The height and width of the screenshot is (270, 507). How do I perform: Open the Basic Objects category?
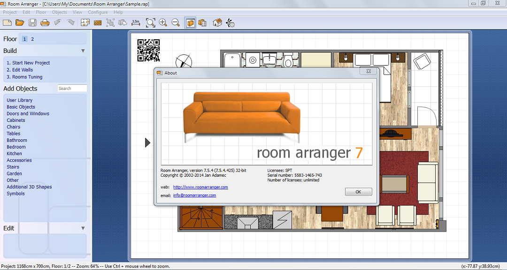[x=21, y=107]
